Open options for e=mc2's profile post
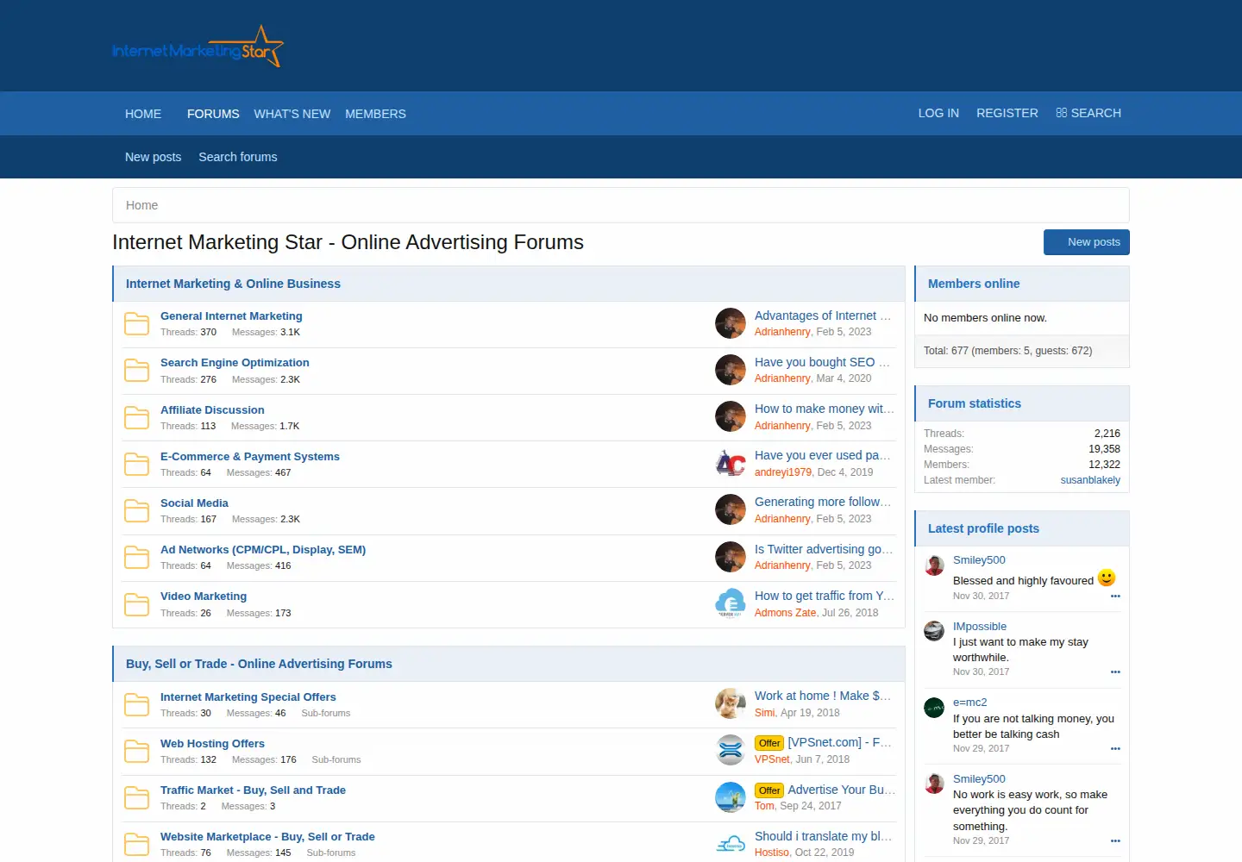The image size is (1242, 862). point(1115,749)
